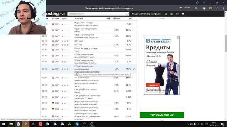The height and width of the screenshot is (127, 227).
Task: Click the volume icon in system tray
Action: [202, 124]
